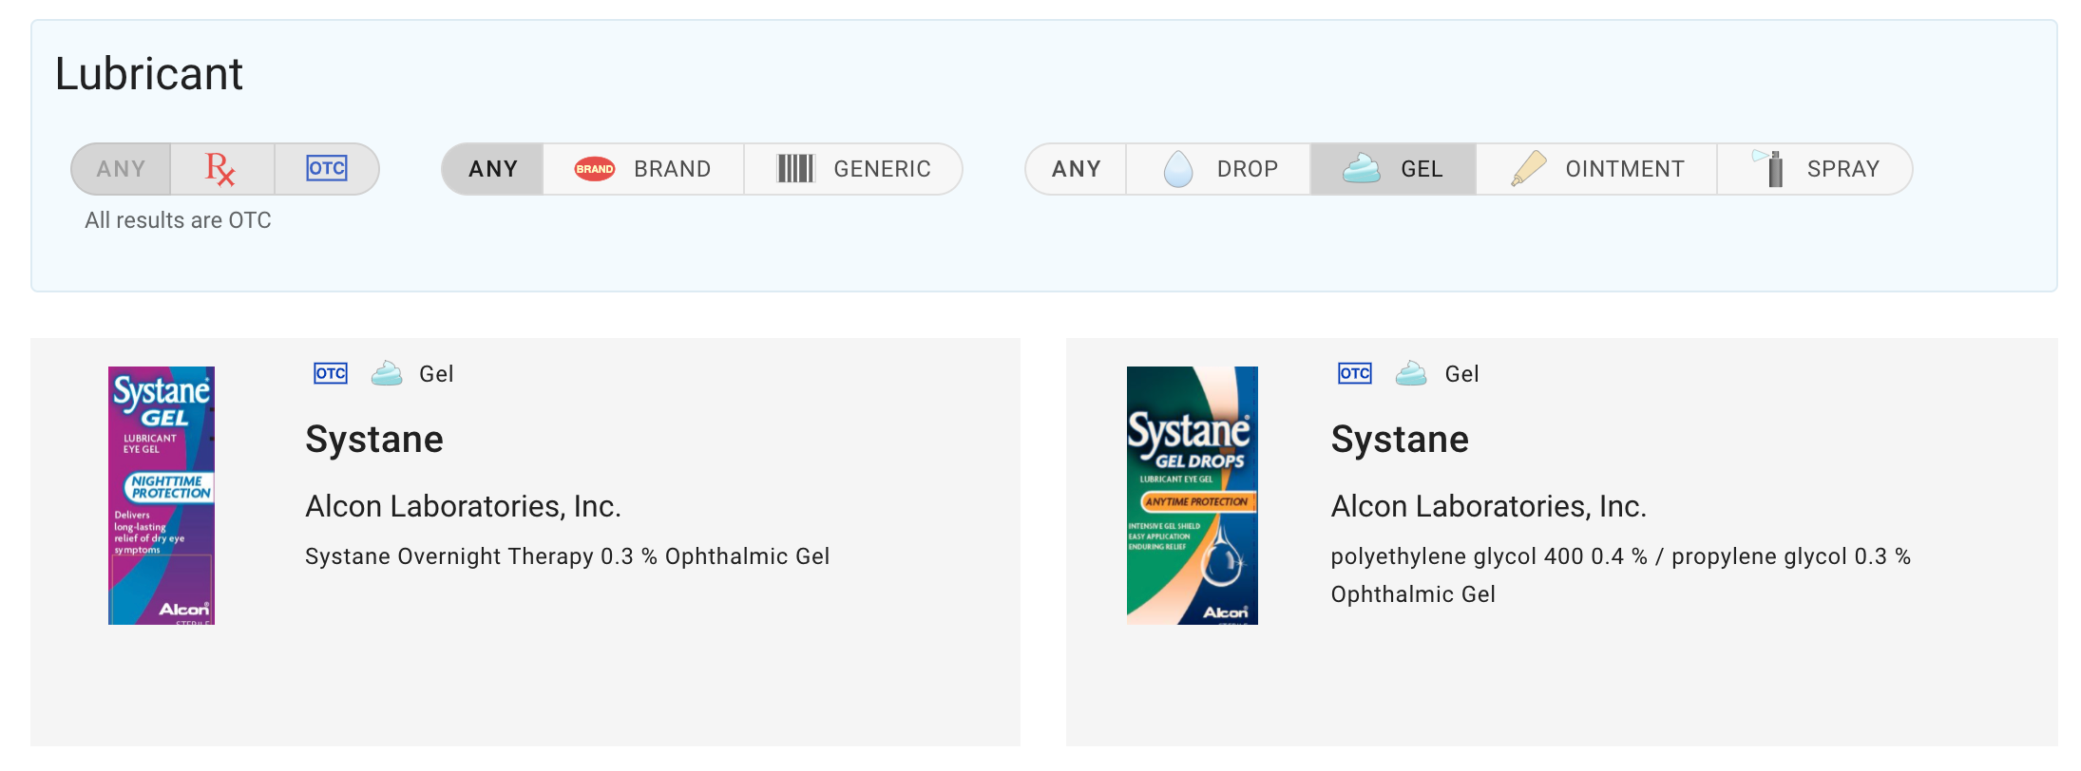Choose the SPRAY bottle icon
This screenshot has height=771, width=2081.
[x=1768, y=168]
